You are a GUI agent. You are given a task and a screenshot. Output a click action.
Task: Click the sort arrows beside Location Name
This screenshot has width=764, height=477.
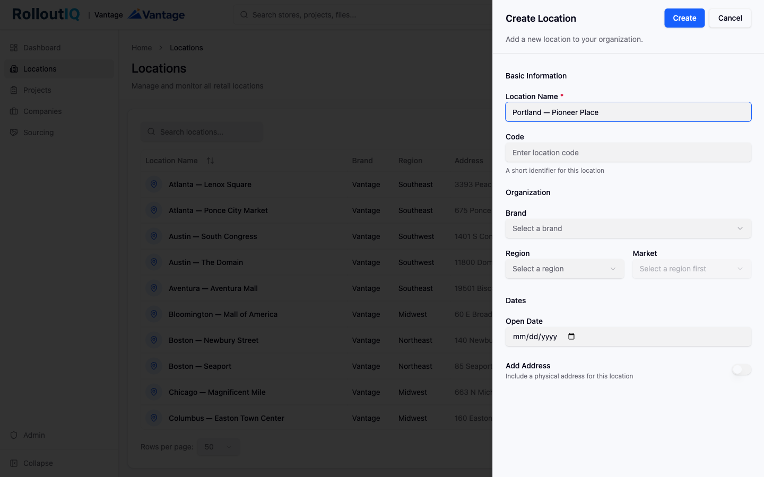click(x=210, y=161)
